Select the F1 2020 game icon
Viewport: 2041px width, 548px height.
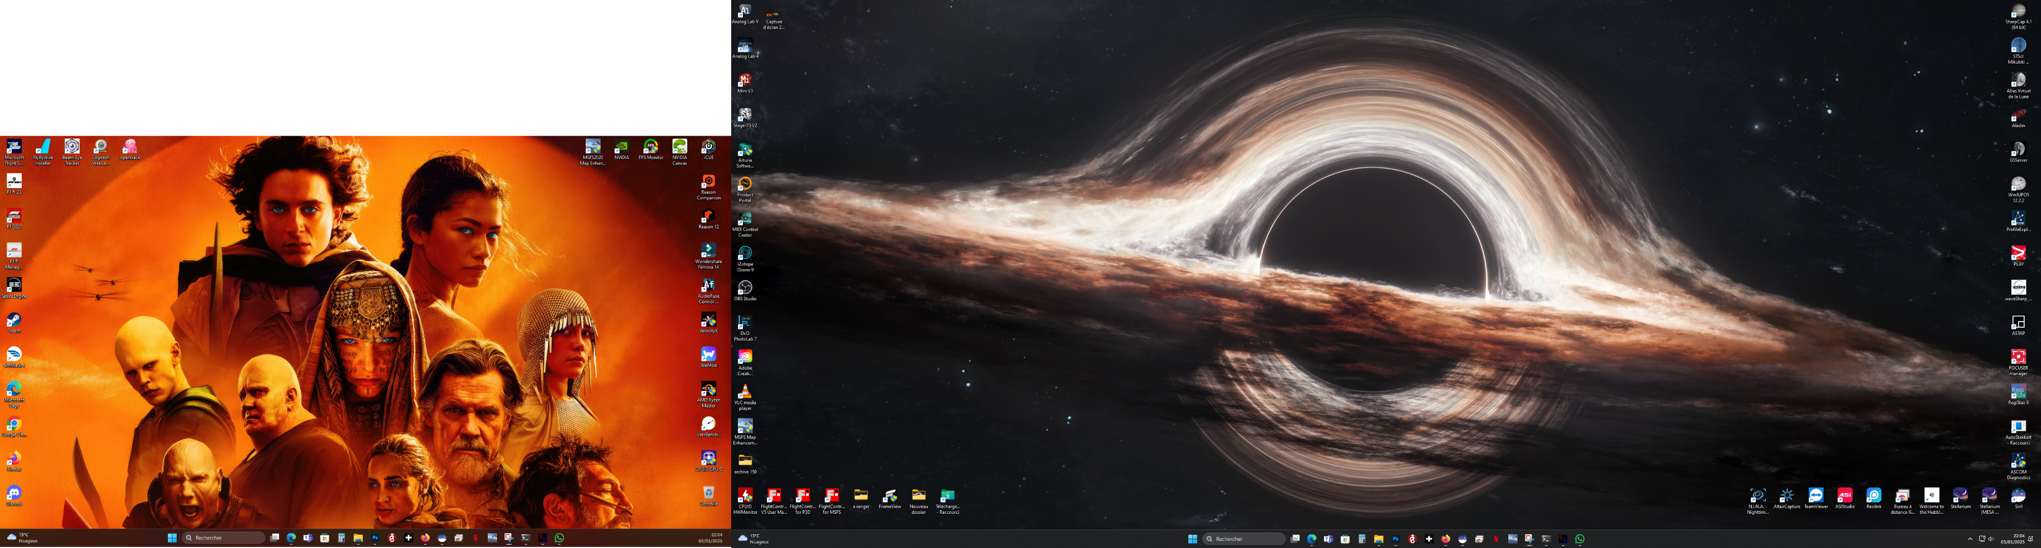14,219
